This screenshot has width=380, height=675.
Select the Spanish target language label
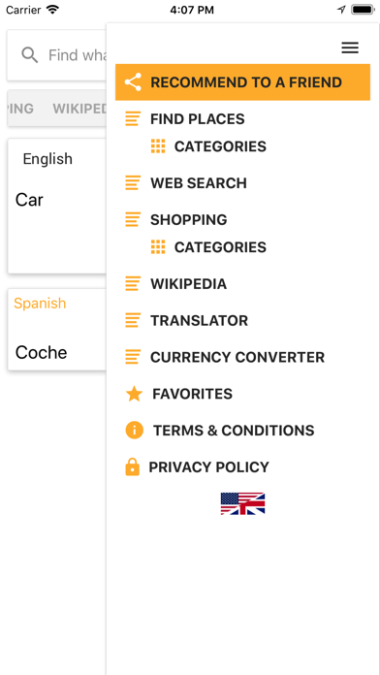40,303
